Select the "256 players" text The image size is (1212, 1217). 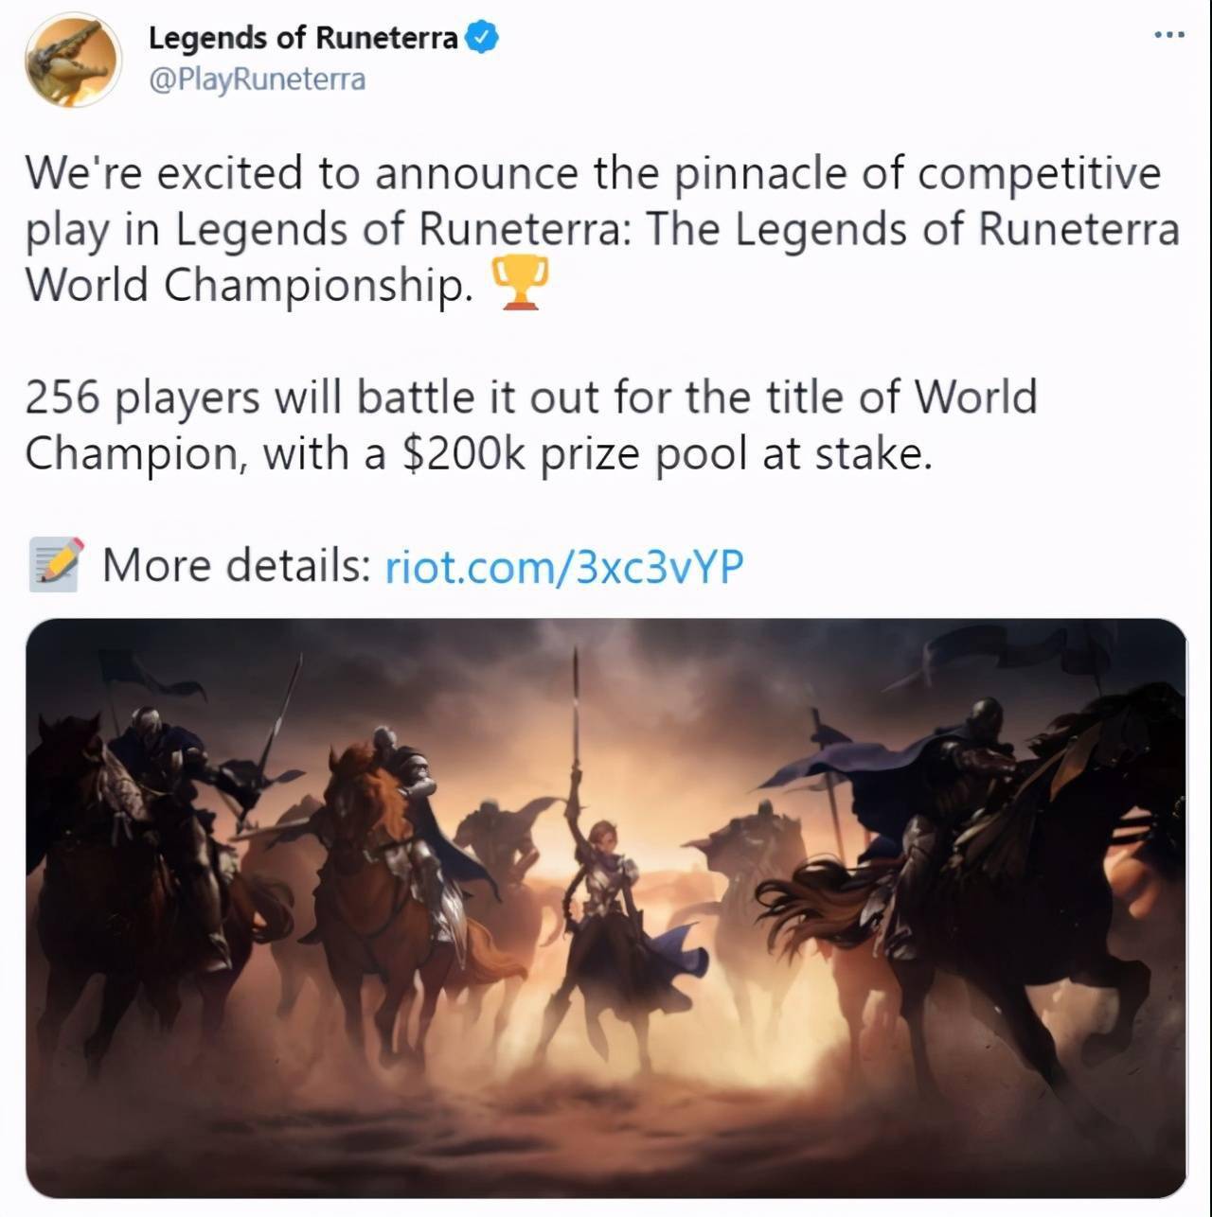141,397
